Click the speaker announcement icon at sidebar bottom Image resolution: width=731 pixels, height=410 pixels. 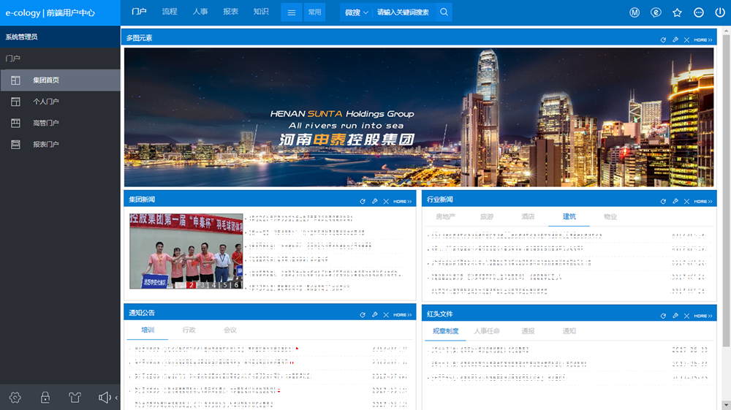coord(105,398)
